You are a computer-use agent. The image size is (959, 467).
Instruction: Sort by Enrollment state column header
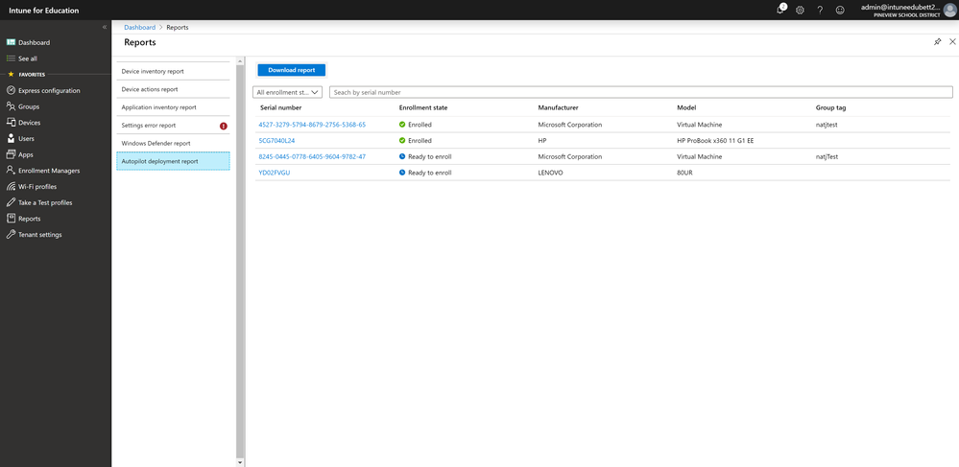(x=423, y=107)
